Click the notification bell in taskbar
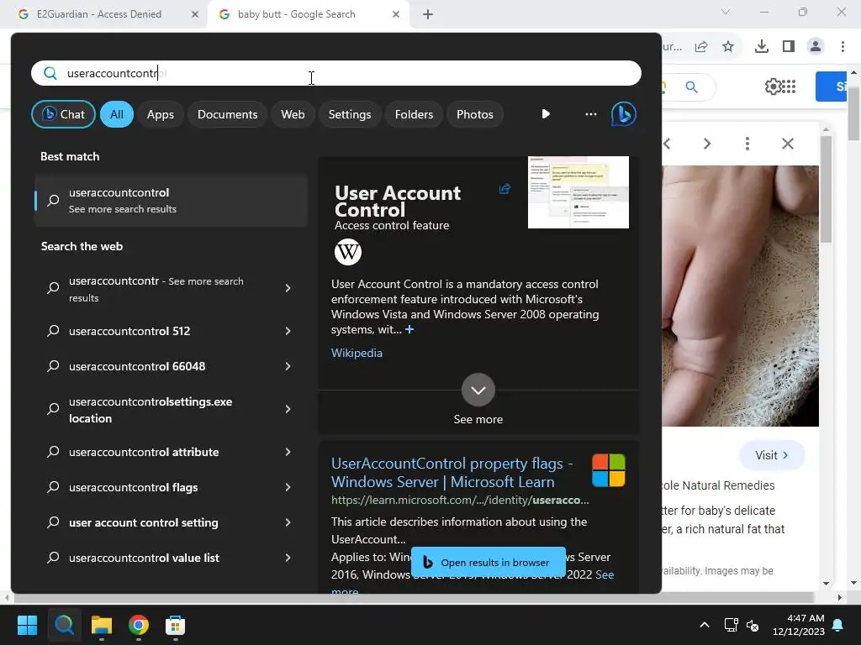This screenshot has width=861, height=645. [x=838, y=625]
